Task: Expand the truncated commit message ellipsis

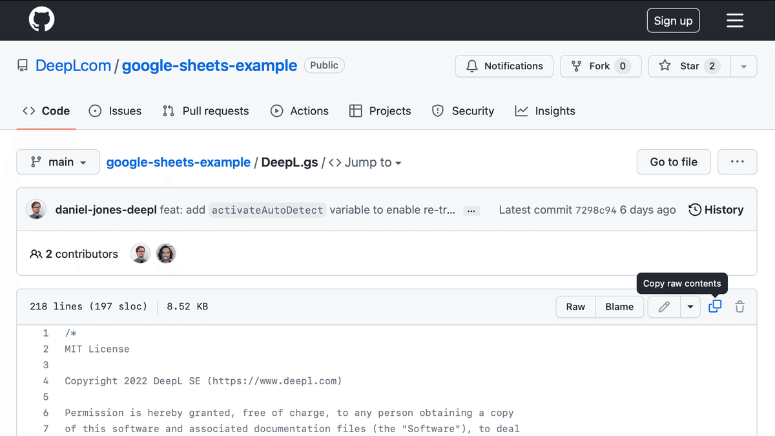Action: [x=471, y=210]
